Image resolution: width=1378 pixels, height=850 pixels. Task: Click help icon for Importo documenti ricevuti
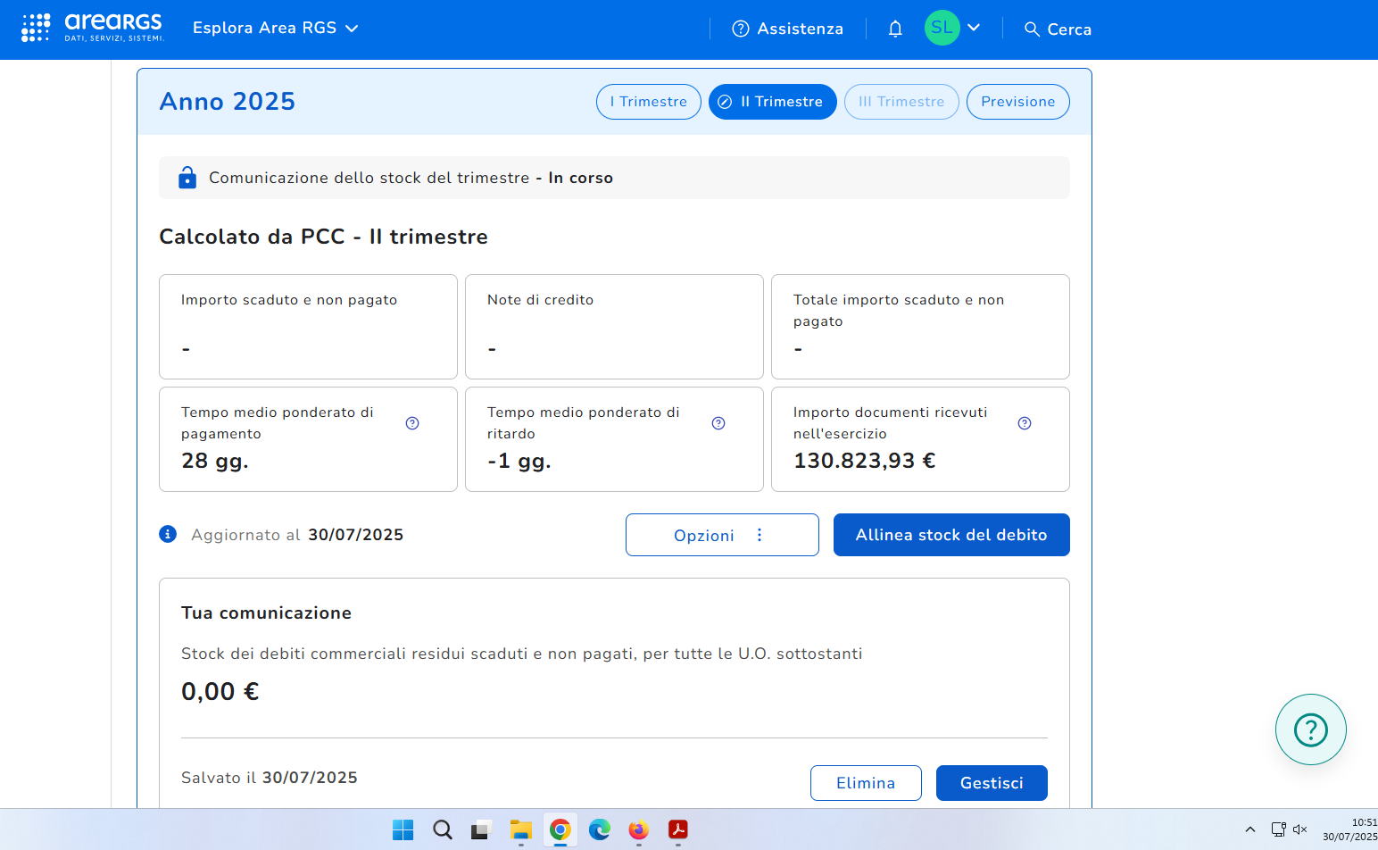[x=1025, y=423]
